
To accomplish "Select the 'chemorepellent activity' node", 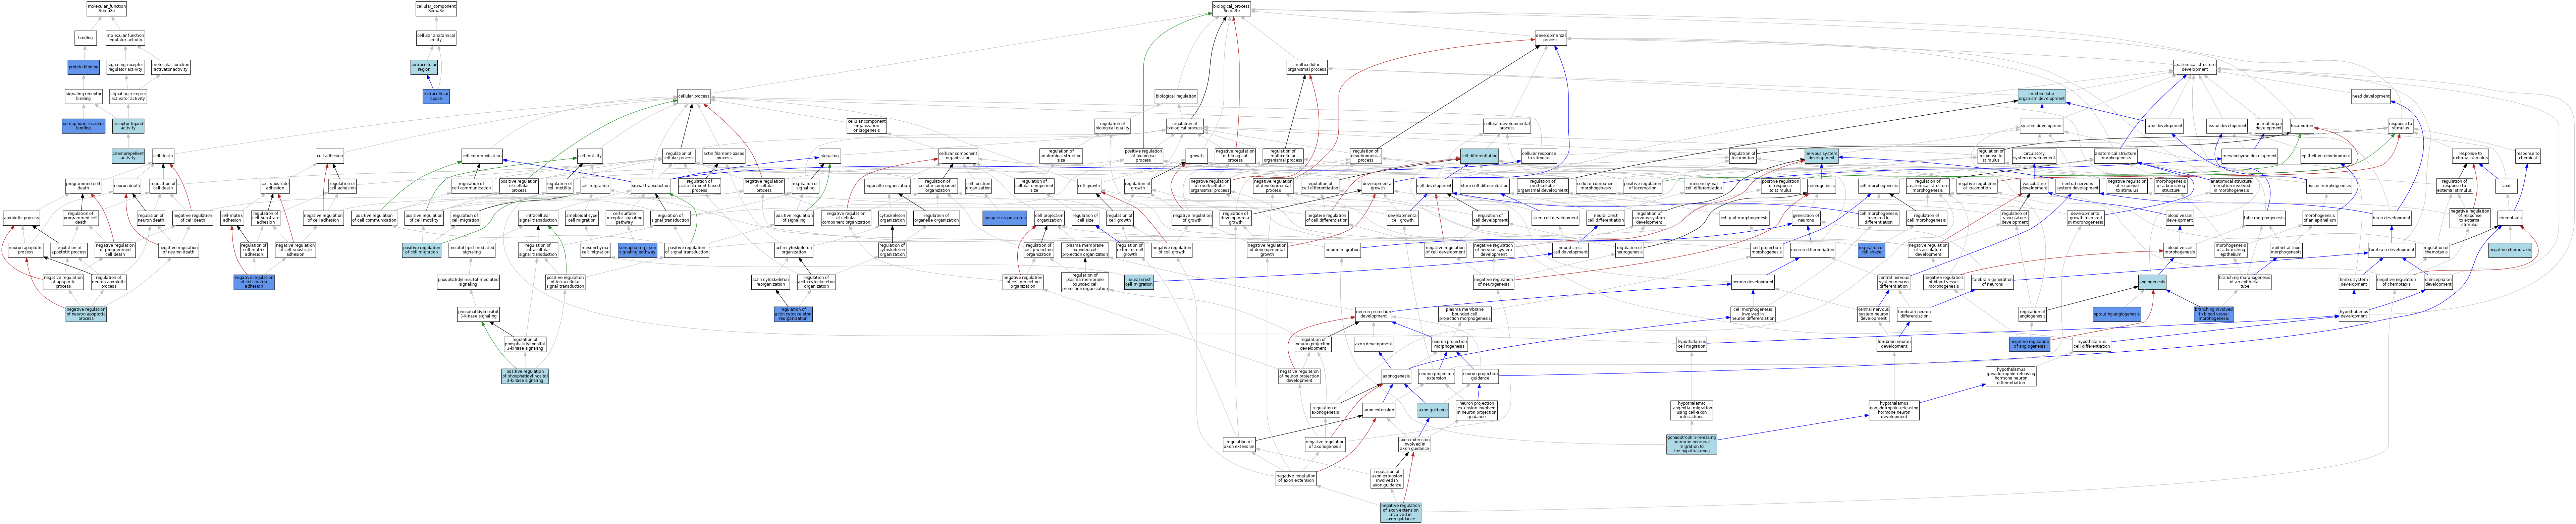I will click(x=128, y=156).
